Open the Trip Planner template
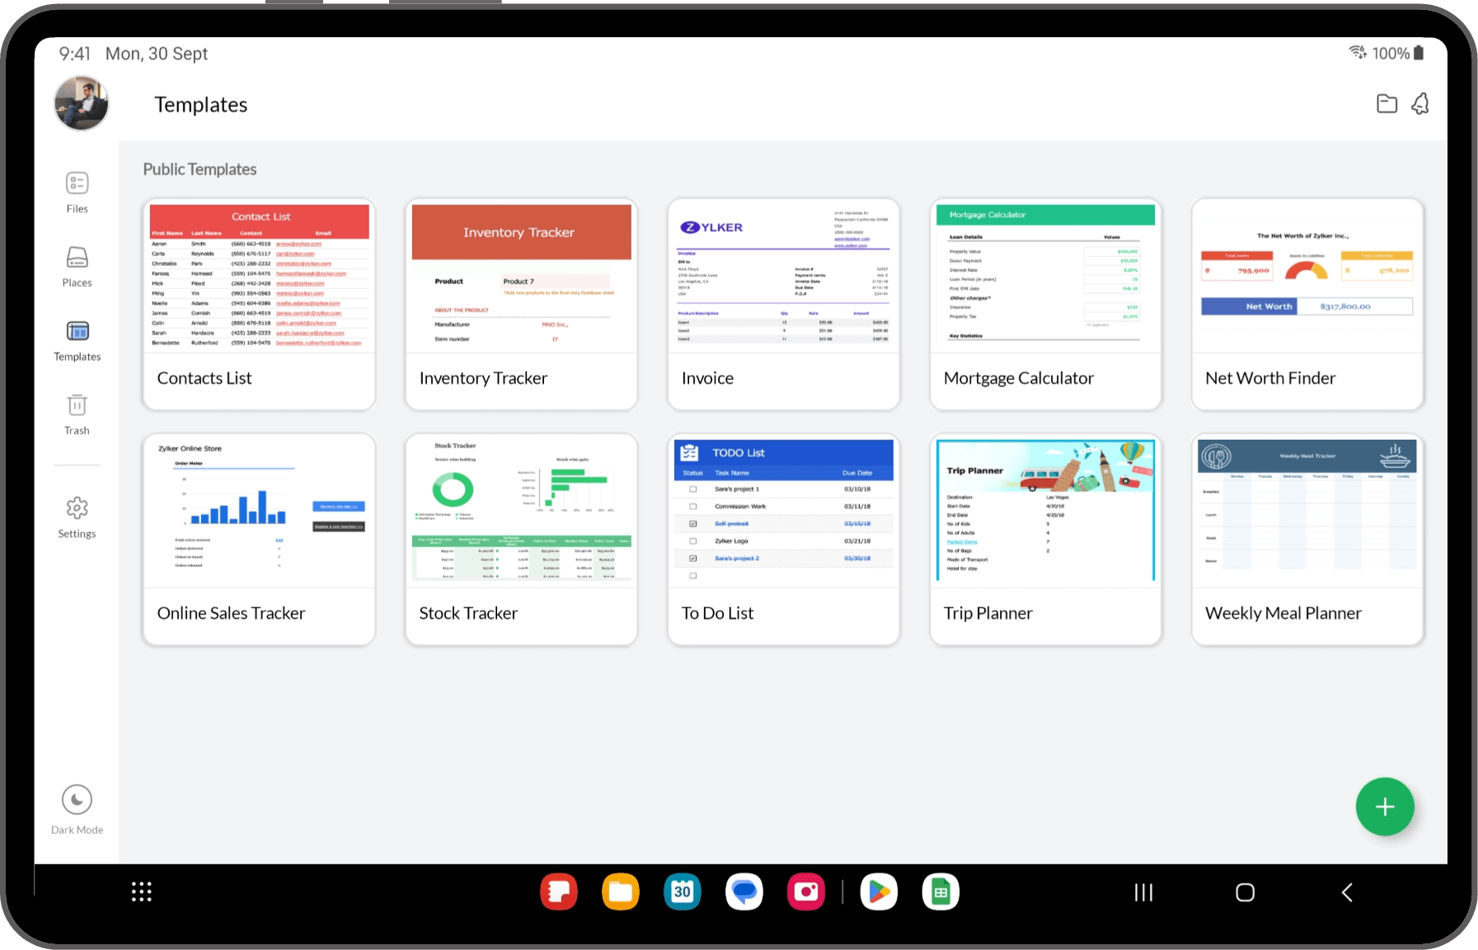1478x950 pixels. [1044, 539]
